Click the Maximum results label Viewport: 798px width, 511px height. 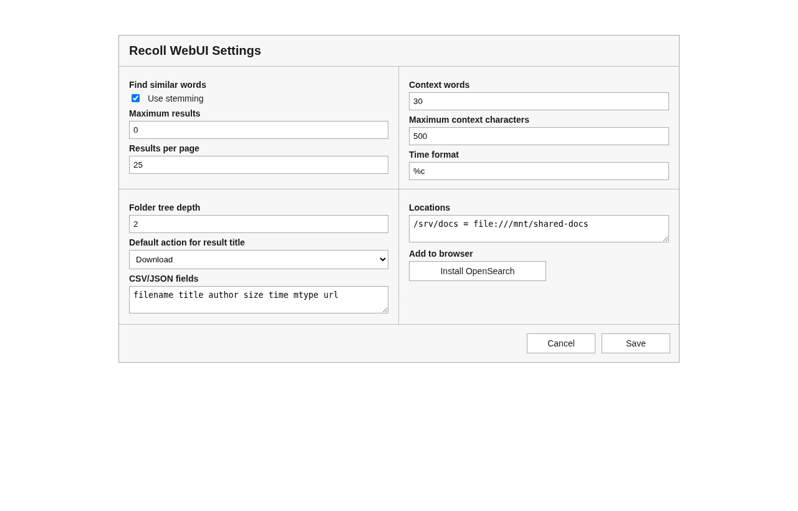[x=165, y=113]
